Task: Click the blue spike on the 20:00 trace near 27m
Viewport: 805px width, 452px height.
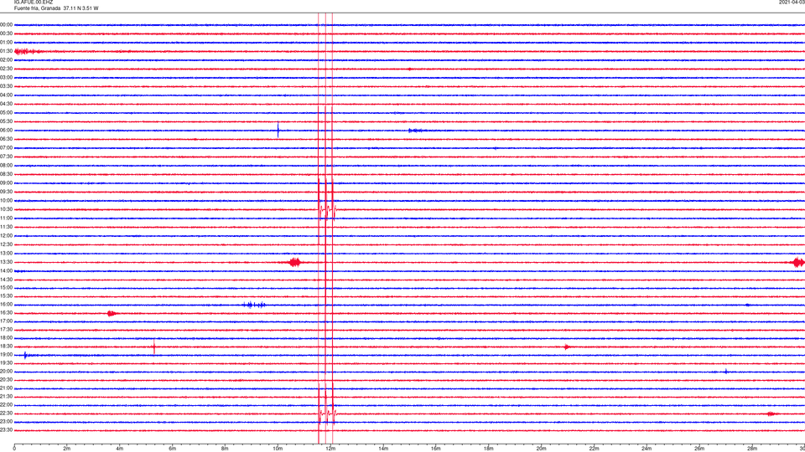Action: [726, 372]
